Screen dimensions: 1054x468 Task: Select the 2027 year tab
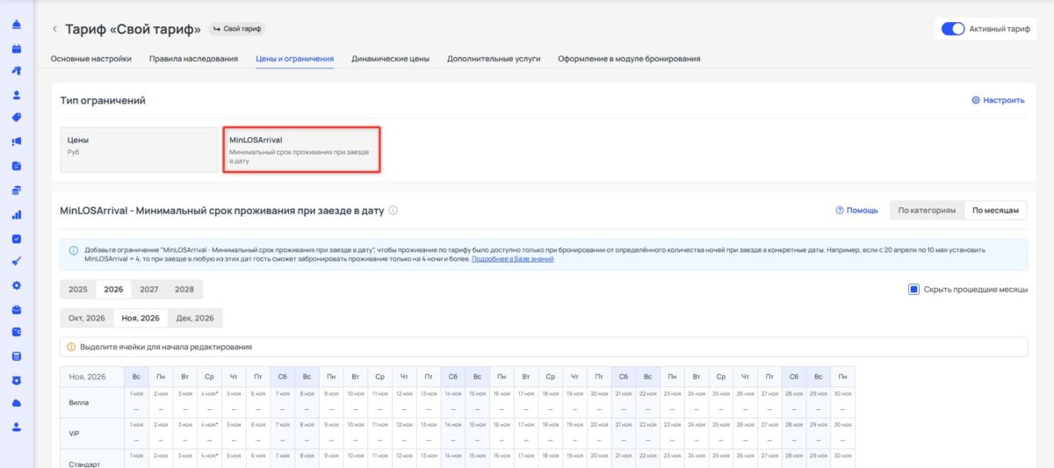148,289
